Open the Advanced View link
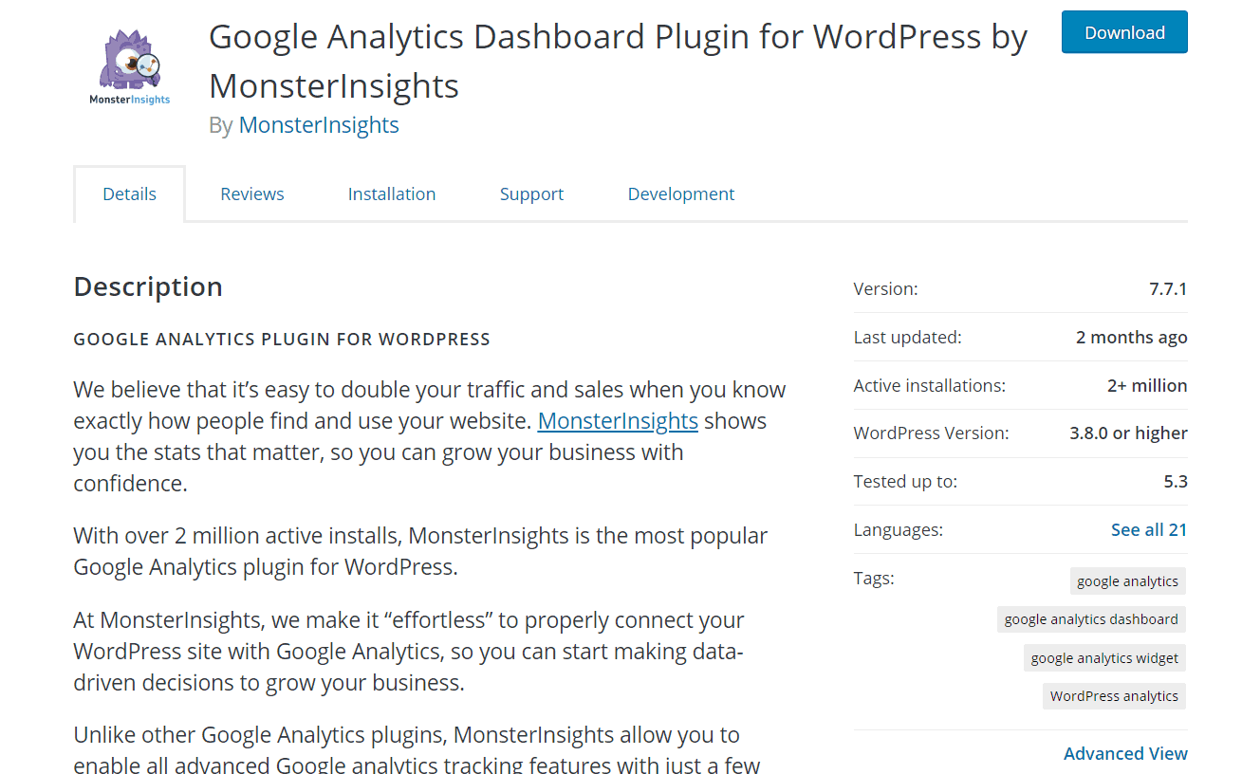The height and width of the screenshot is (774, 1242). tap(1125, 753)
